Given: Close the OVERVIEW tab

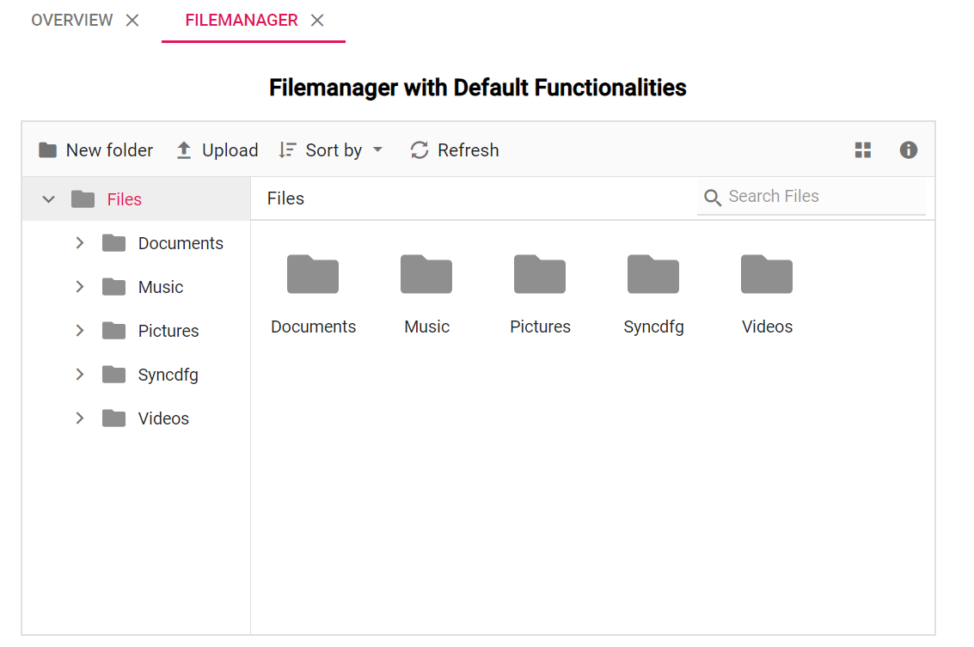Looking at the screenshot, I should coord(132,21).
